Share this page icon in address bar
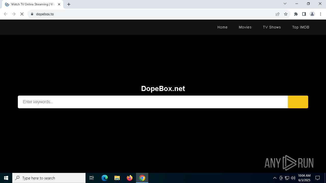 pyautogui.click(x=278, y=14)
